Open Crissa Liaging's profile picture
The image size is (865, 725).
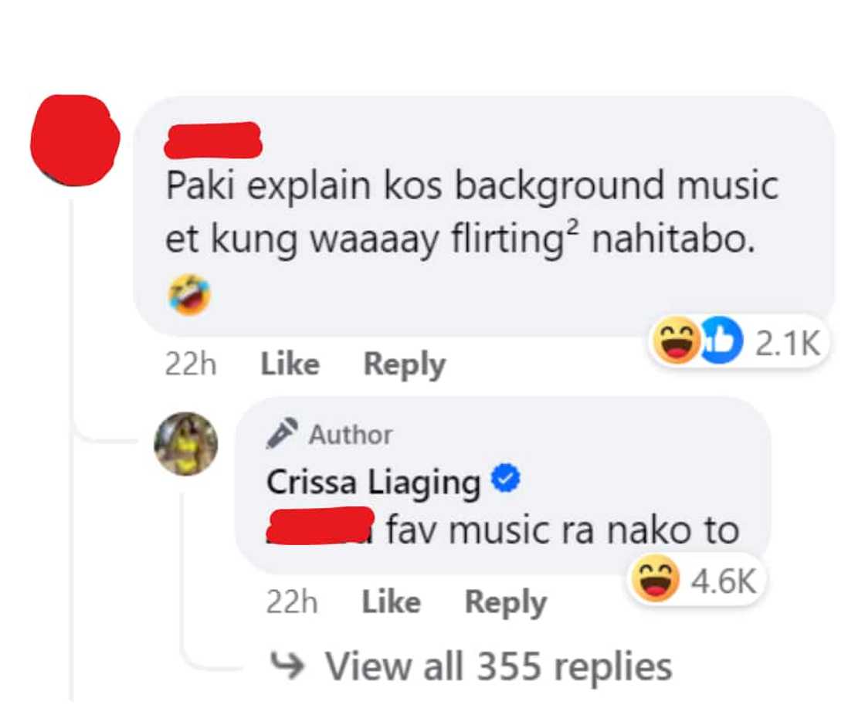point(186,444)
